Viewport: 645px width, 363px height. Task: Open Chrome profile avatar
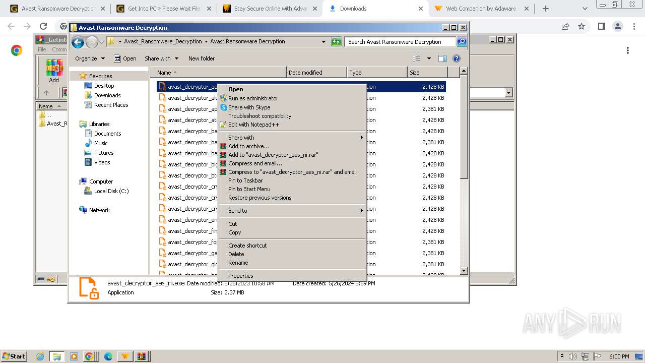click(x=617, y=26)
